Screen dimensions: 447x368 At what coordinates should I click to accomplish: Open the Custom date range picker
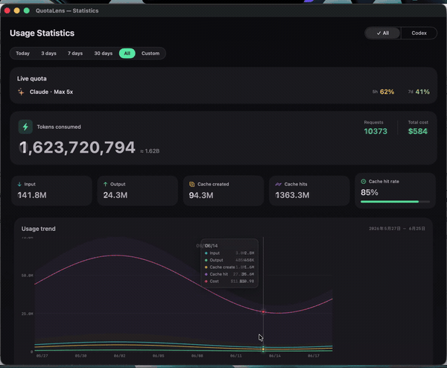150,54
